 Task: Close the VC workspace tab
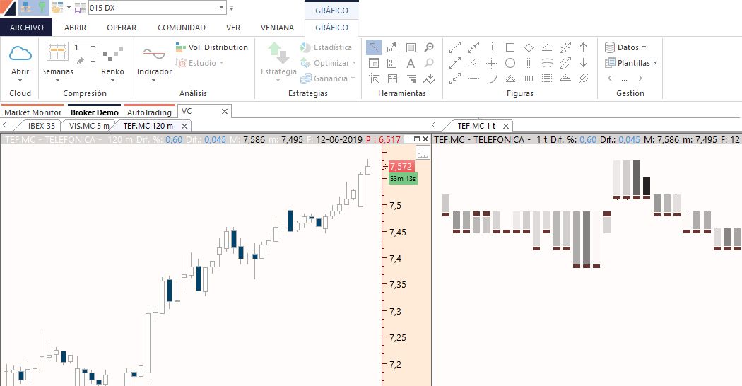pos(224,111)
